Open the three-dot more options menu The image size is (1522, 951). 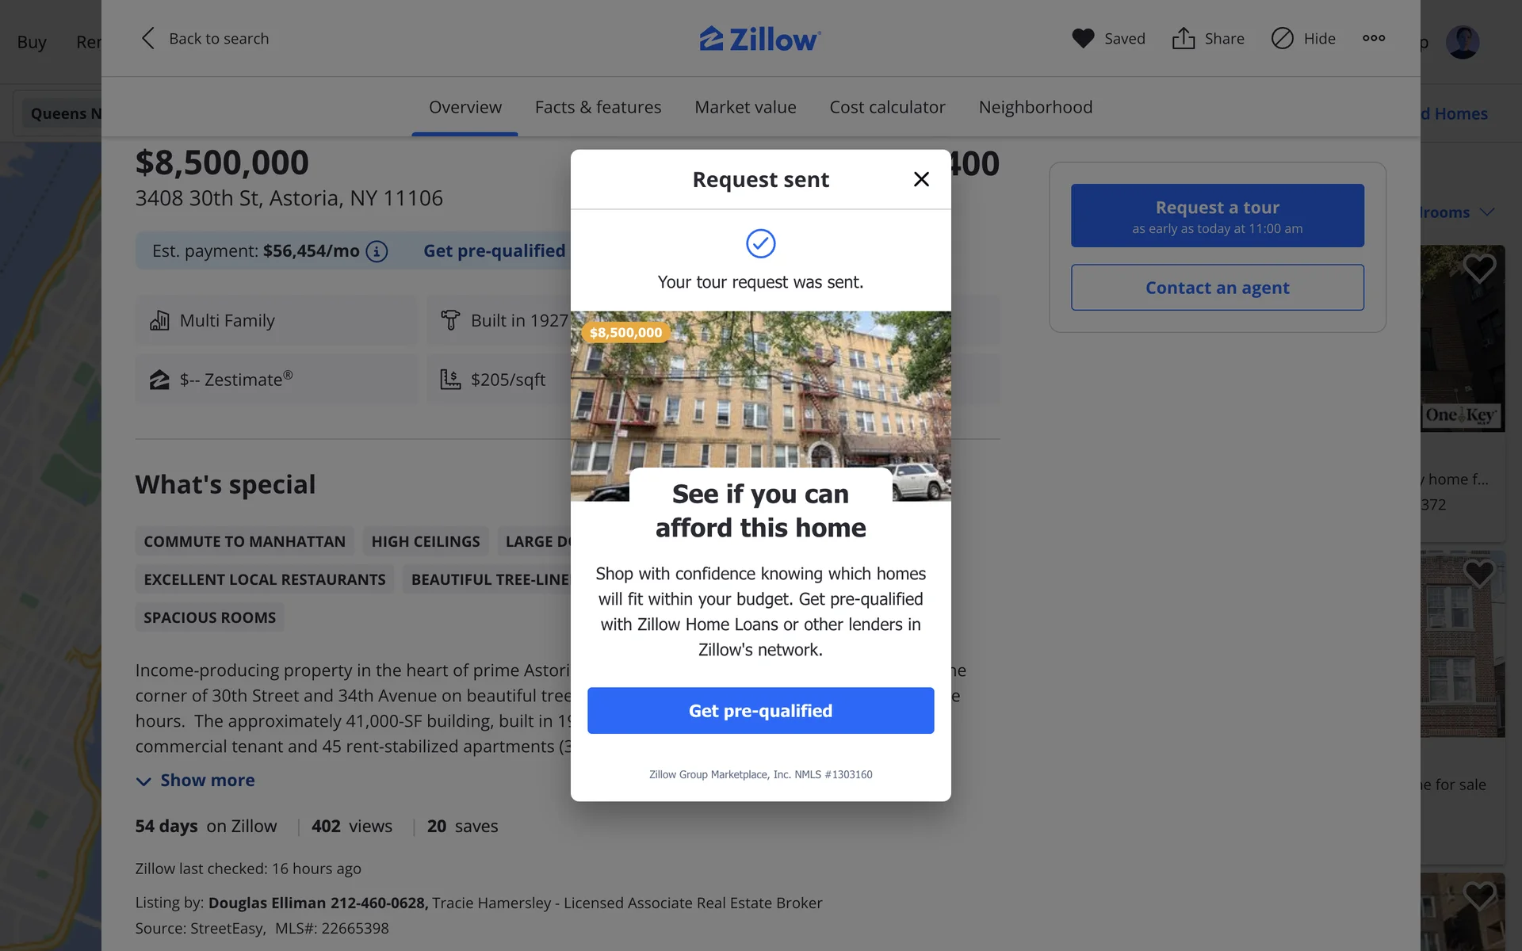click(x=1374, y=38)
